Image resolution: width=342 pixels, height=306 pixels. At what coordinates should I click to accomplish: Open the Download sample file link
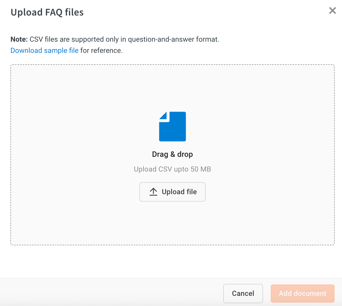pyautogui.click(x=45, y=51)
